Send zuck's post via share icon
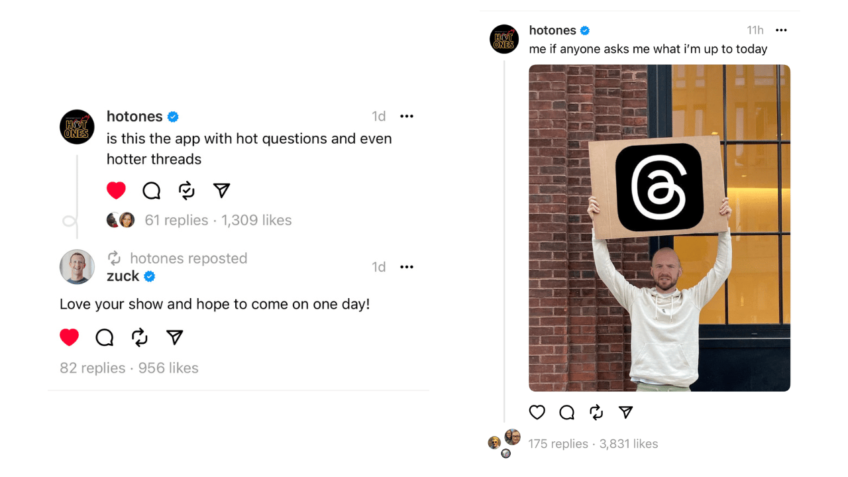The height and width of the screenshot is (477, 848). (175, 338)
